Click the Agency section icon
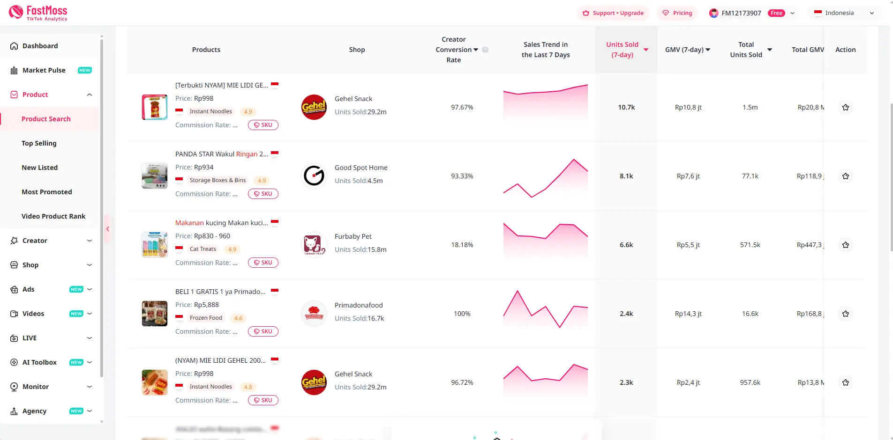Image resolution: width=893 pixels, height=440 pixels. point(14,411)
